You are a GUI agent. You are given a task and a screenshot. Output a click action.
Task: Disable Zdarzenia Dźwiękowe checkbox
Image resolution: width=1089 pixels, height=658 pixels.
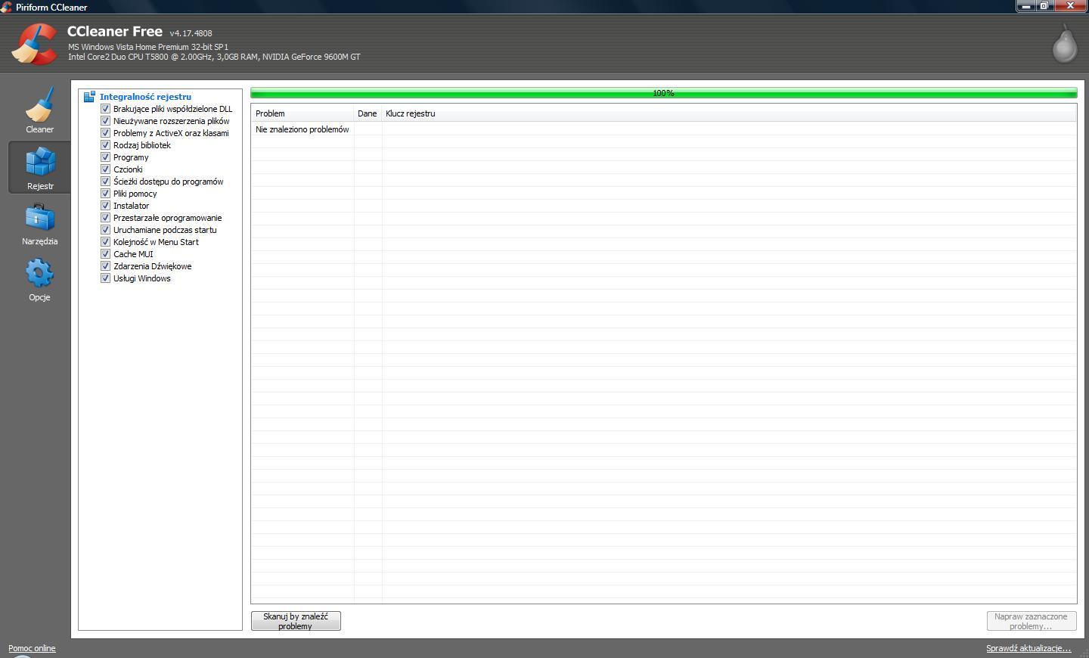point(106,266)
